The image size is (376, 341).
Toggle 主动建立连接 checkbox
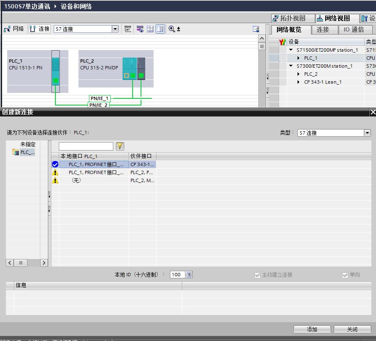(257, 275)
